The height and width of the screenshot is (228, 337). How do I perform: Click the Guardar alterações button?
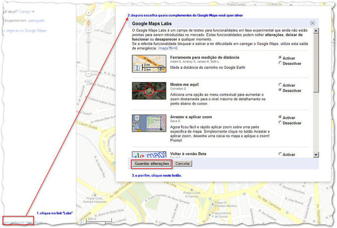pyautogui.click(x=152, y=163)
